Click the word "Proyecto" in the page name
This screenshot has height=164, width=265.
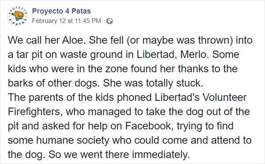(x=48, y=11)
